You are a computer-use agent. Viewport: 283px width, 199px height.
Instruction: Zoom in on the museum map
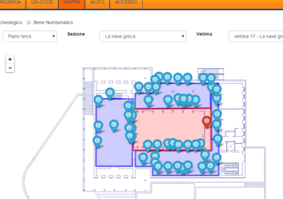tap(10, 59)
